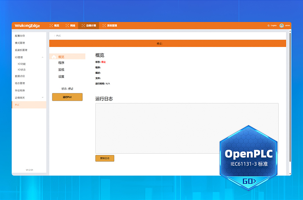303x200 pixels.
Task: Click the 复制日志 button
Action: click(x=105, y=158)
